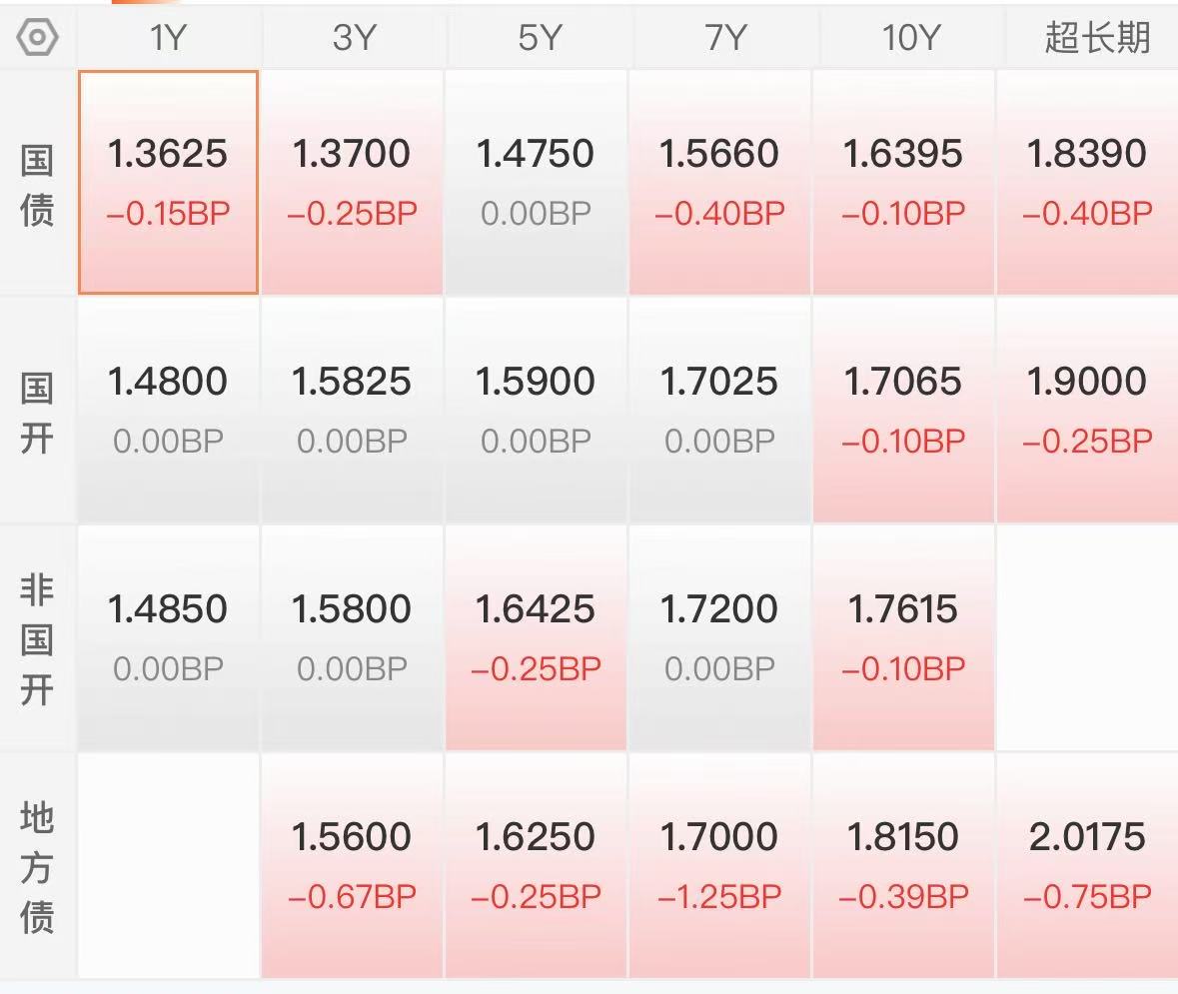
Task: Open 地方债 超长期 cell 2.0175
Action: (1087, 865)
